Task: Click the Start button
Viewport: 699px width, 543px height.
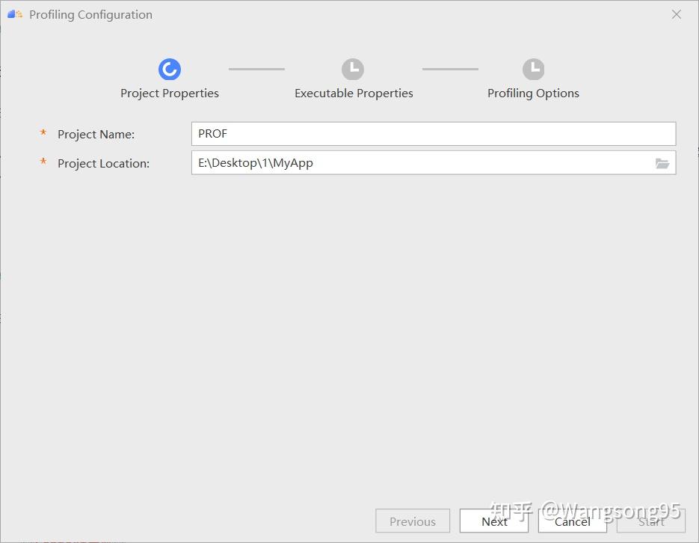Action: click(x=650, y=521)
